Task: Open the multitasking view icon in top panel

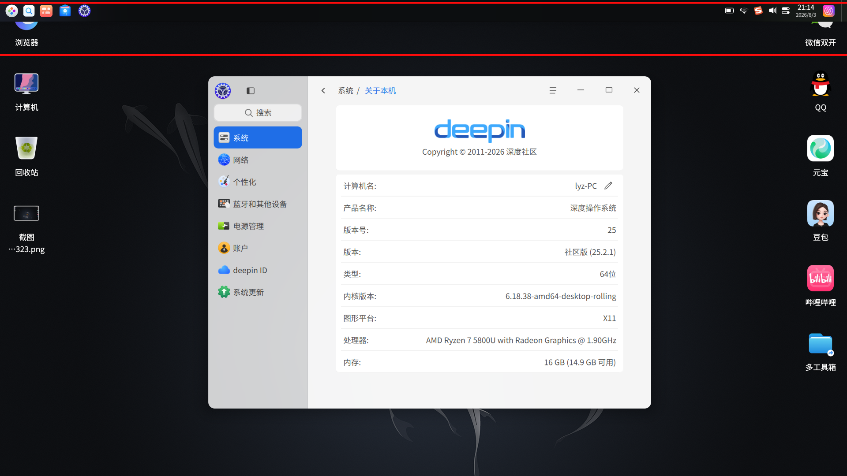Action: (46, 11)
